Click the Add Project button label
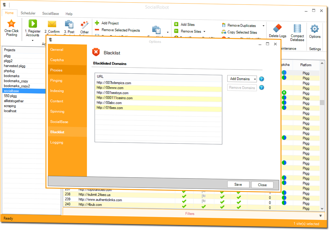The height and width of the screenshot is (230, 329). 110,23
